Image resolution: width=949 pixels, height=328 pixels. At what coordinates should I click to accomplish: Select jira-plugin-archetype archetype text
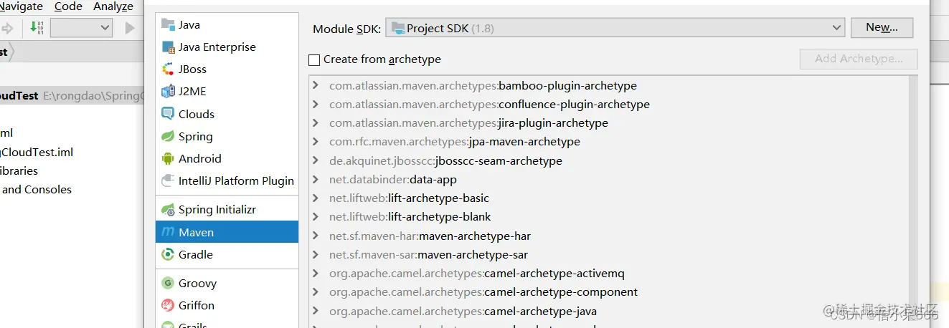[553, 123]
